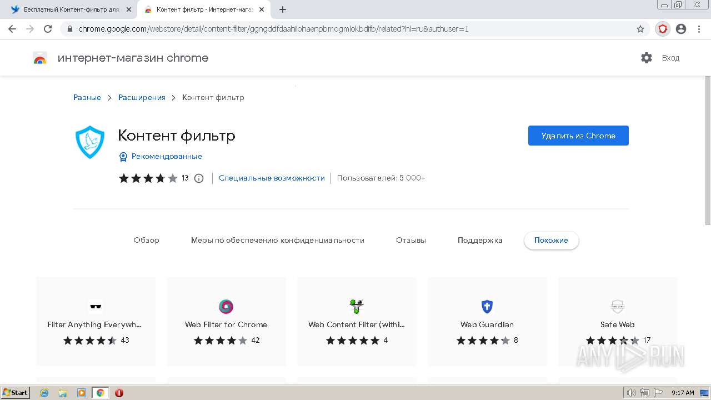711x400 pixels.
Task: Switch to the 'Обзор' tab
Action: click(x=147, y=241)
